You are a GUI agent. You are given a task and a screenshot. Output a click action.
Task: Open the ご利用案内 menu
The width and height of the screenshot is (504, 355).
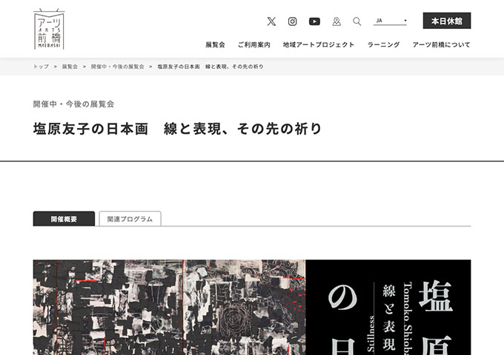254,45
